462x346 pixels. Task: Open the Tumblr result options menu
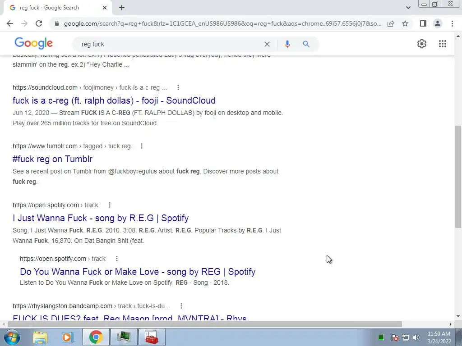[141, 146]
